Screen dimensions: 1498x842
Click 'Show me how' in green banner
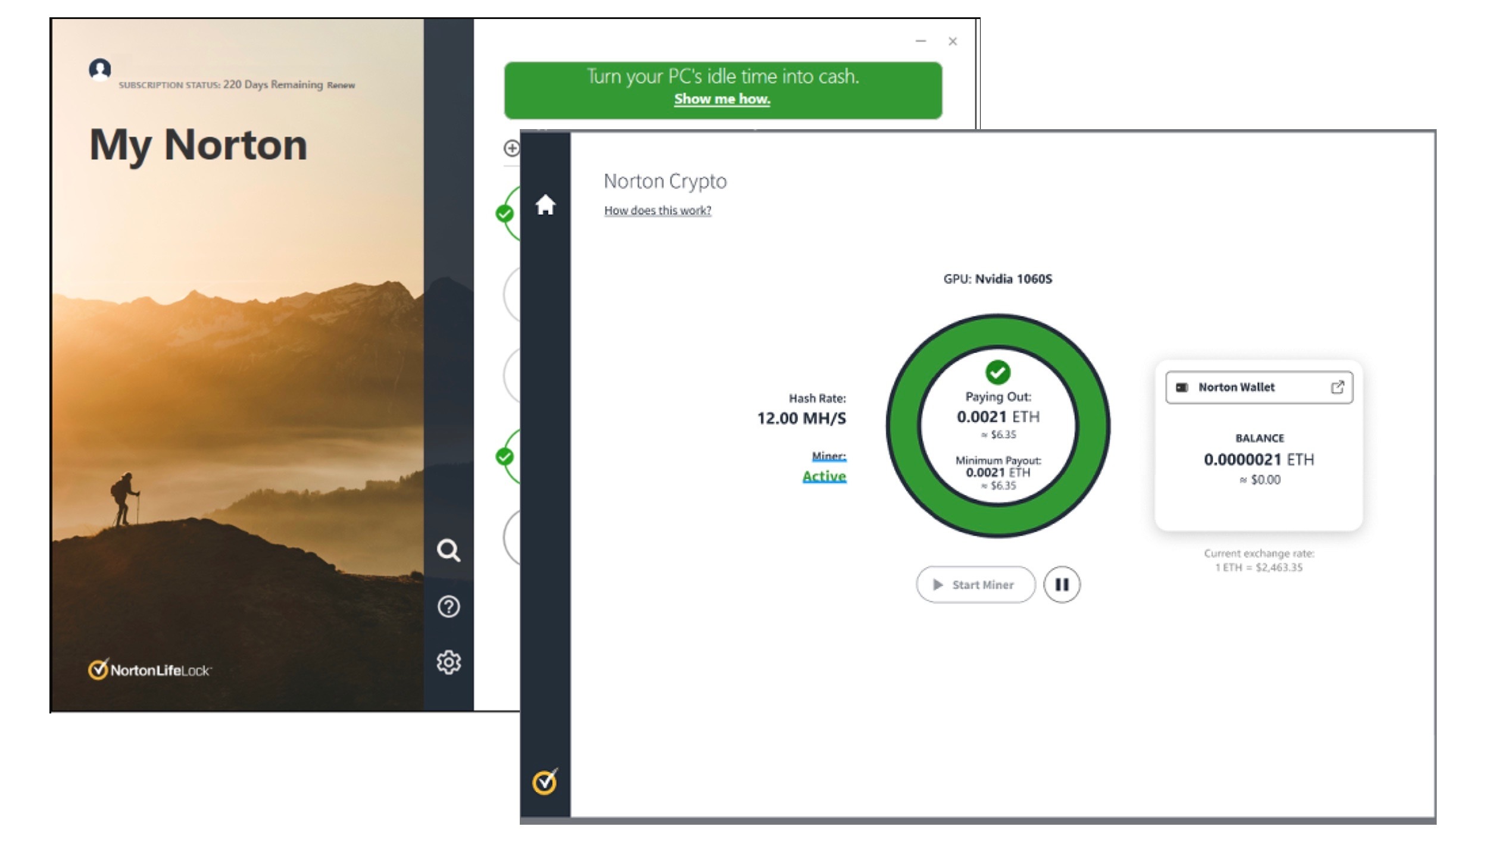pos(722,99)
